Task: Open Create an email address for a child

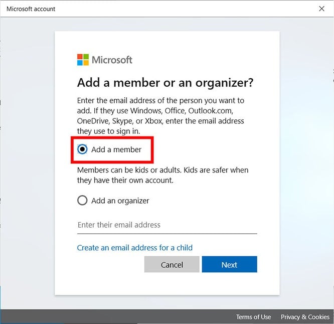Action: click(x=134, y=248)
